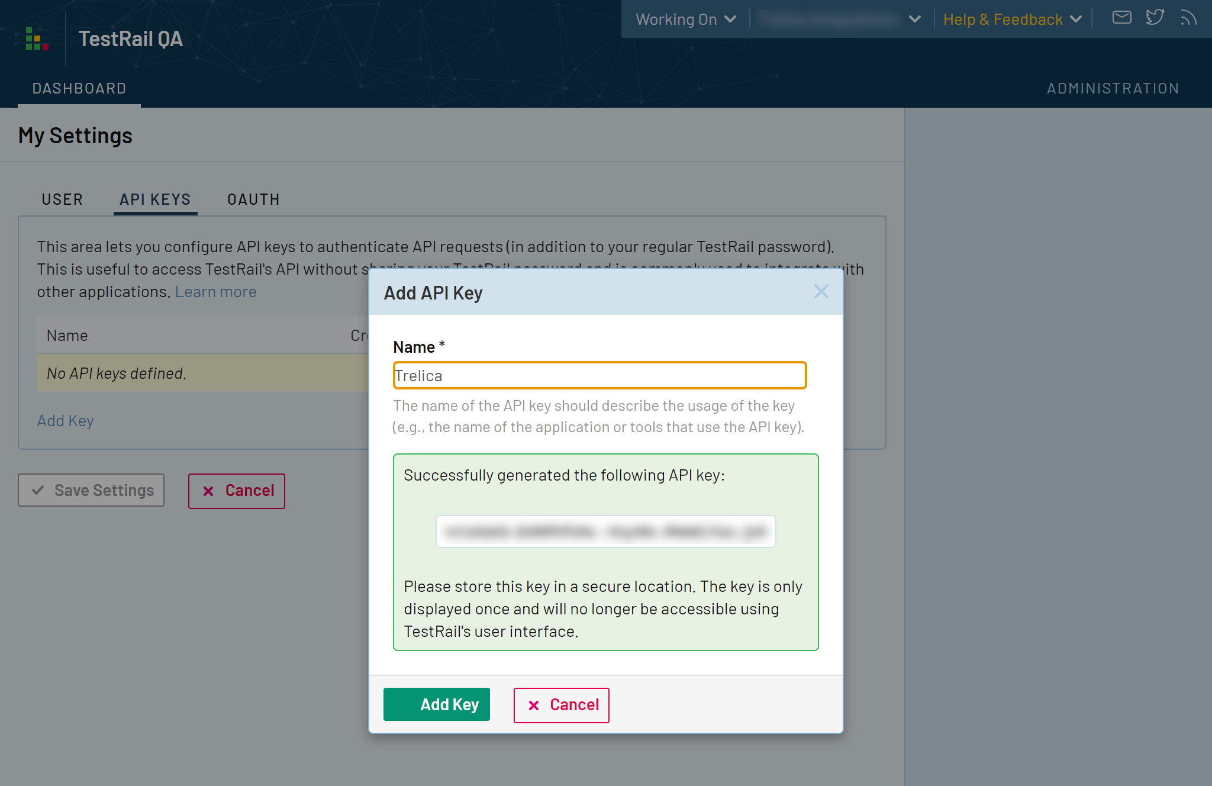Image resolution: width=1212 pixels, height=786 pixels.
Task: Click the Add API Key dialog title
Action: [x=433, y=293]
